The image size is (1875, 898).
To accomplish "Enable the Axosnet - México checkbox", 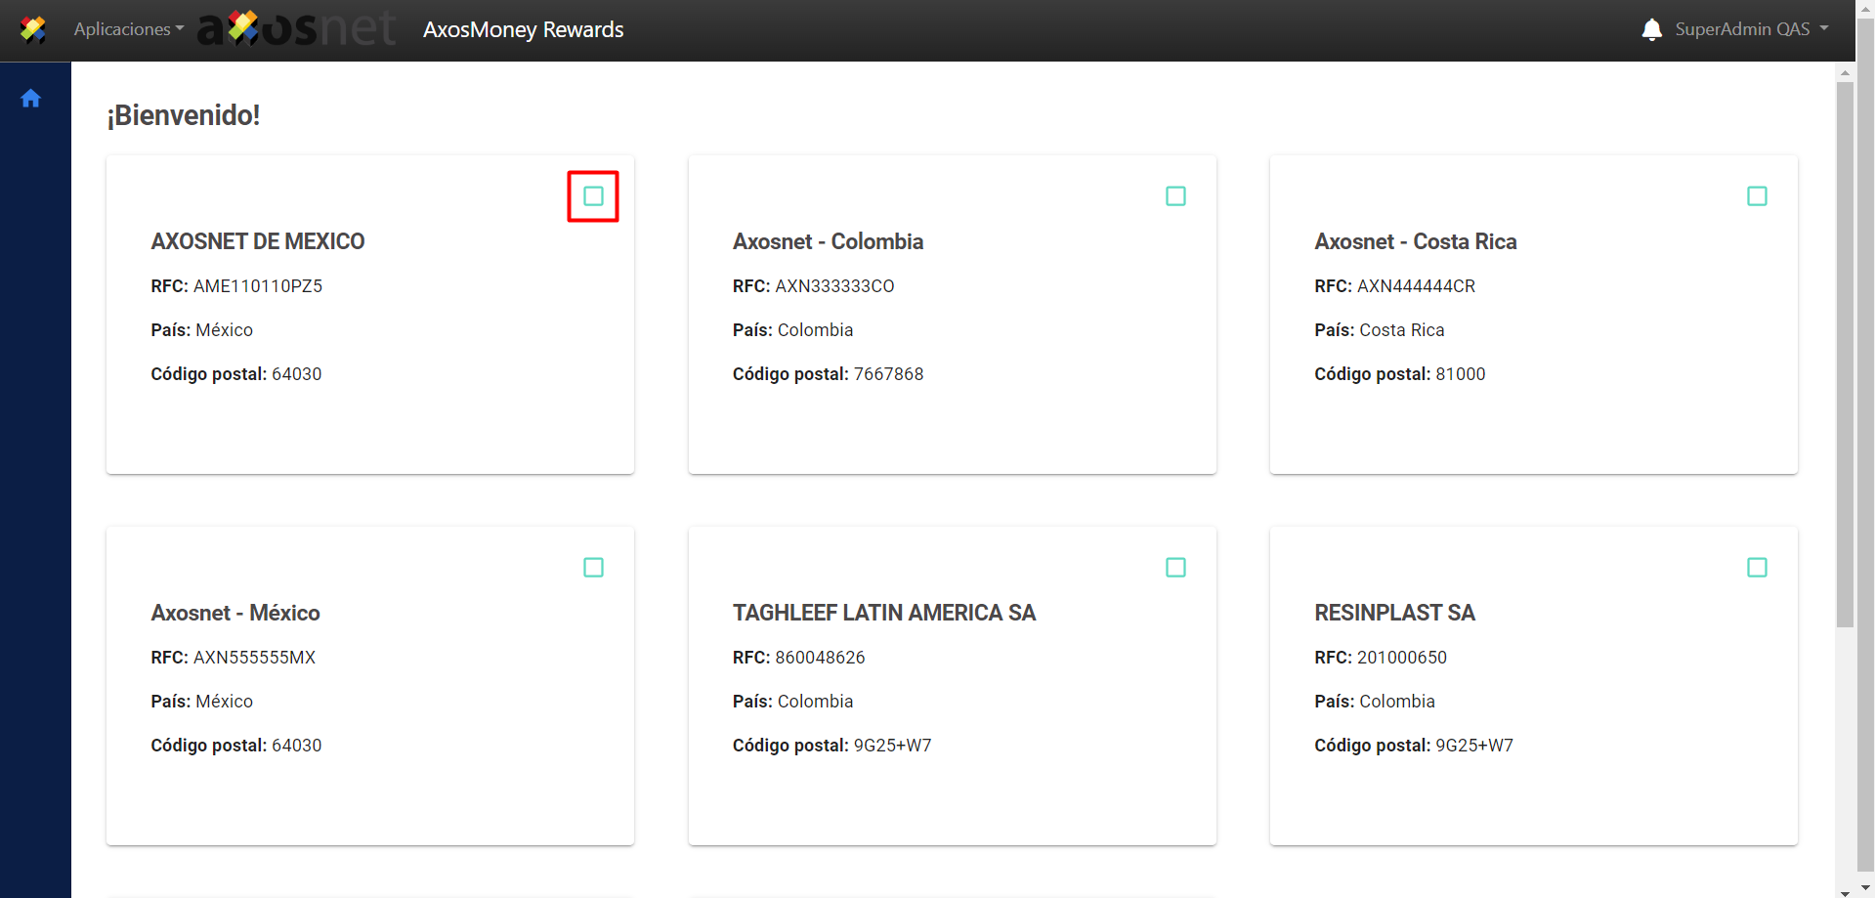I will (x=593, y=568).
